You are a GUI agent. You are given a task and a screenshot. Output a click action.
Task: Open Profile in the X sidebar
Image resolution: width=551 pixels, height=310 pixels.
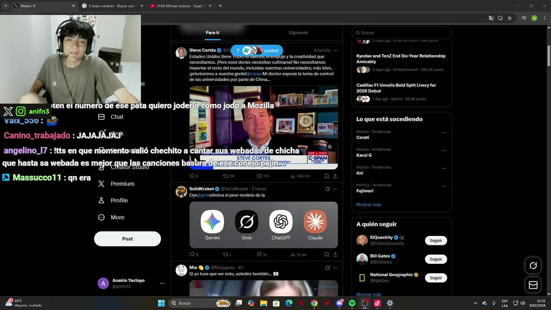coord(113,200)
